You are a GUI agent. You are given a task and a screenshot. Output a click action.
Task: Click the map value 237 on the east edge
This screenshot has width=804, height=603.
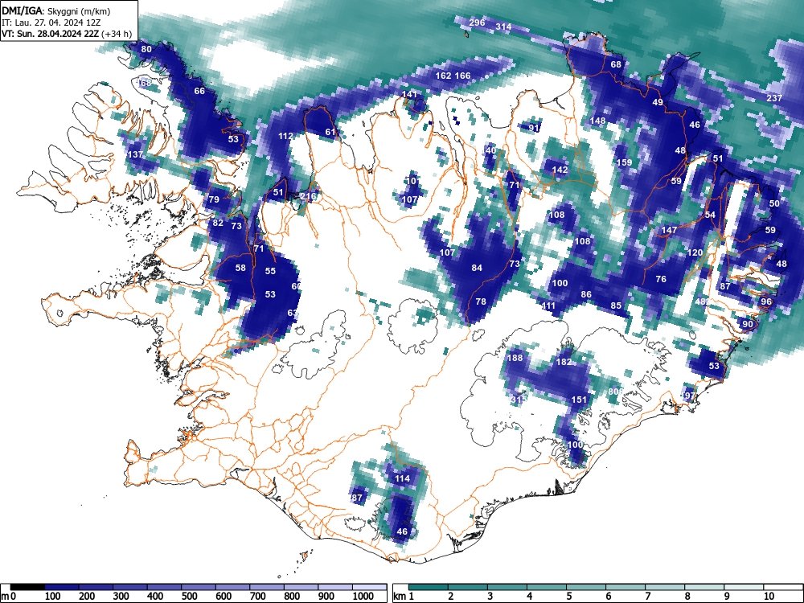tap(774, 98)
